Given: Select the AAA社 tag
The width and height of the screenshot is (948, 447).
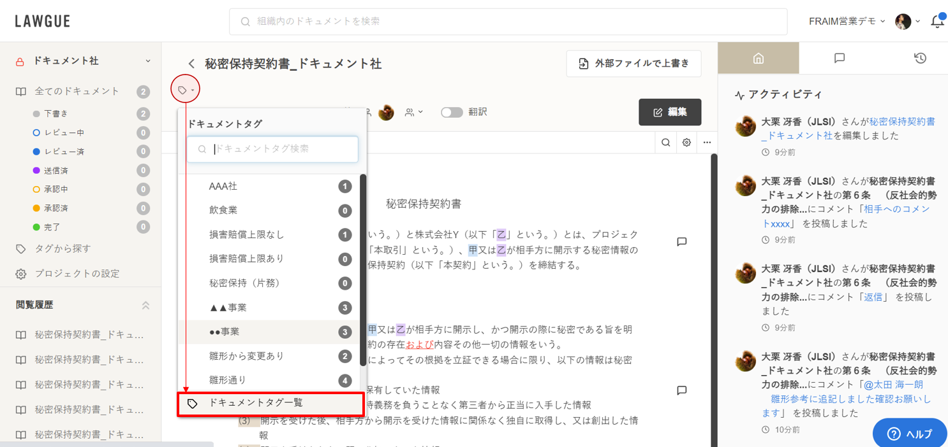Looking at the screenshot, I should point(223,187).
